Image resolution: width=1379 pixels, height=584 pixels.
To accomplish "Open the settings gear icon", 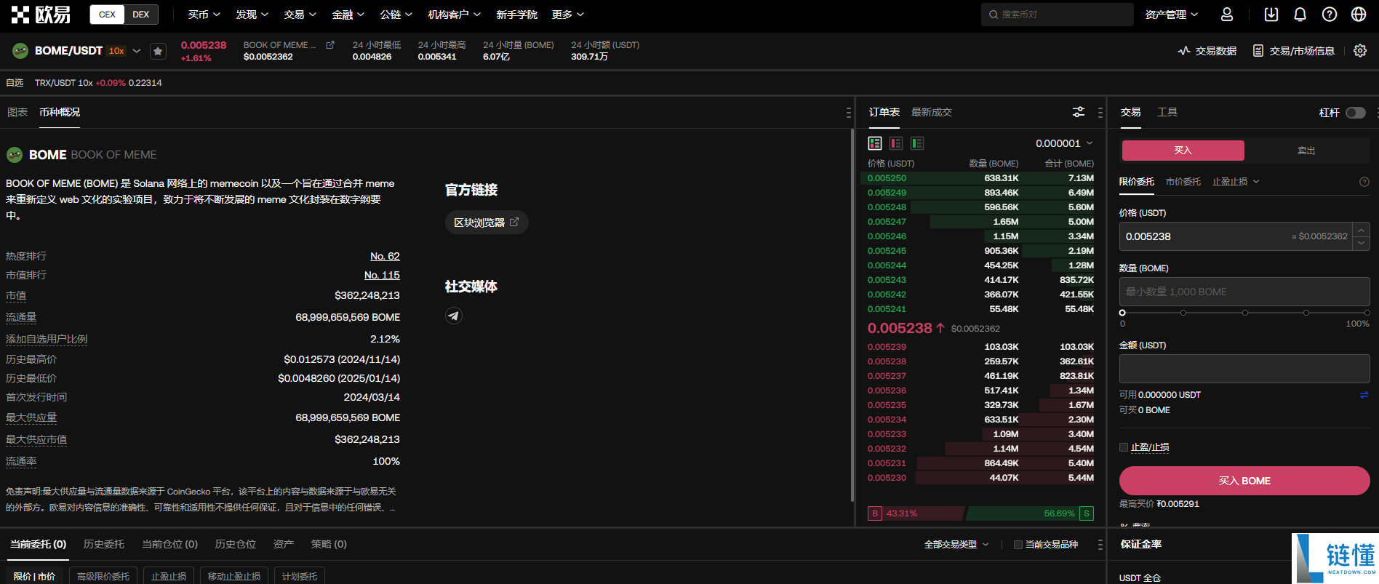I will point(1360,51).
